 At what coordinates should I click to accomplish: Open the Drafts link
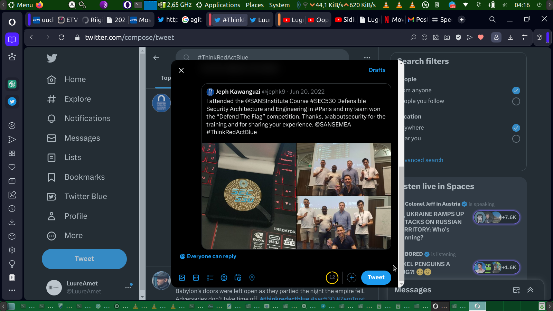tap(377, 70)
